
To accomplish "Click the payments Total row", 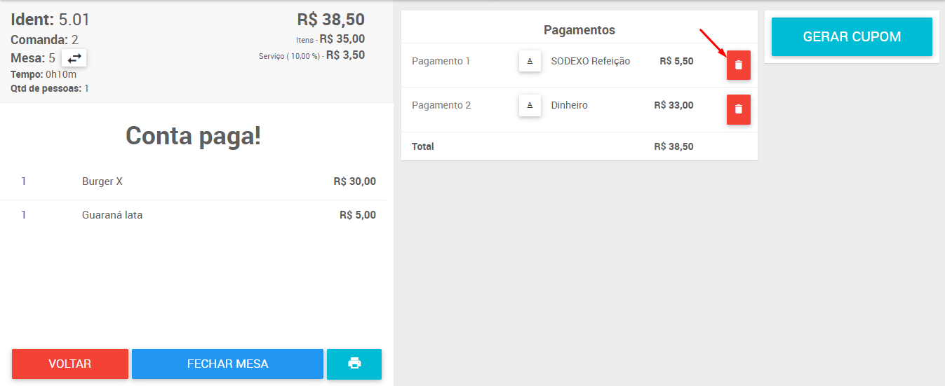I will tap(579, 146).
